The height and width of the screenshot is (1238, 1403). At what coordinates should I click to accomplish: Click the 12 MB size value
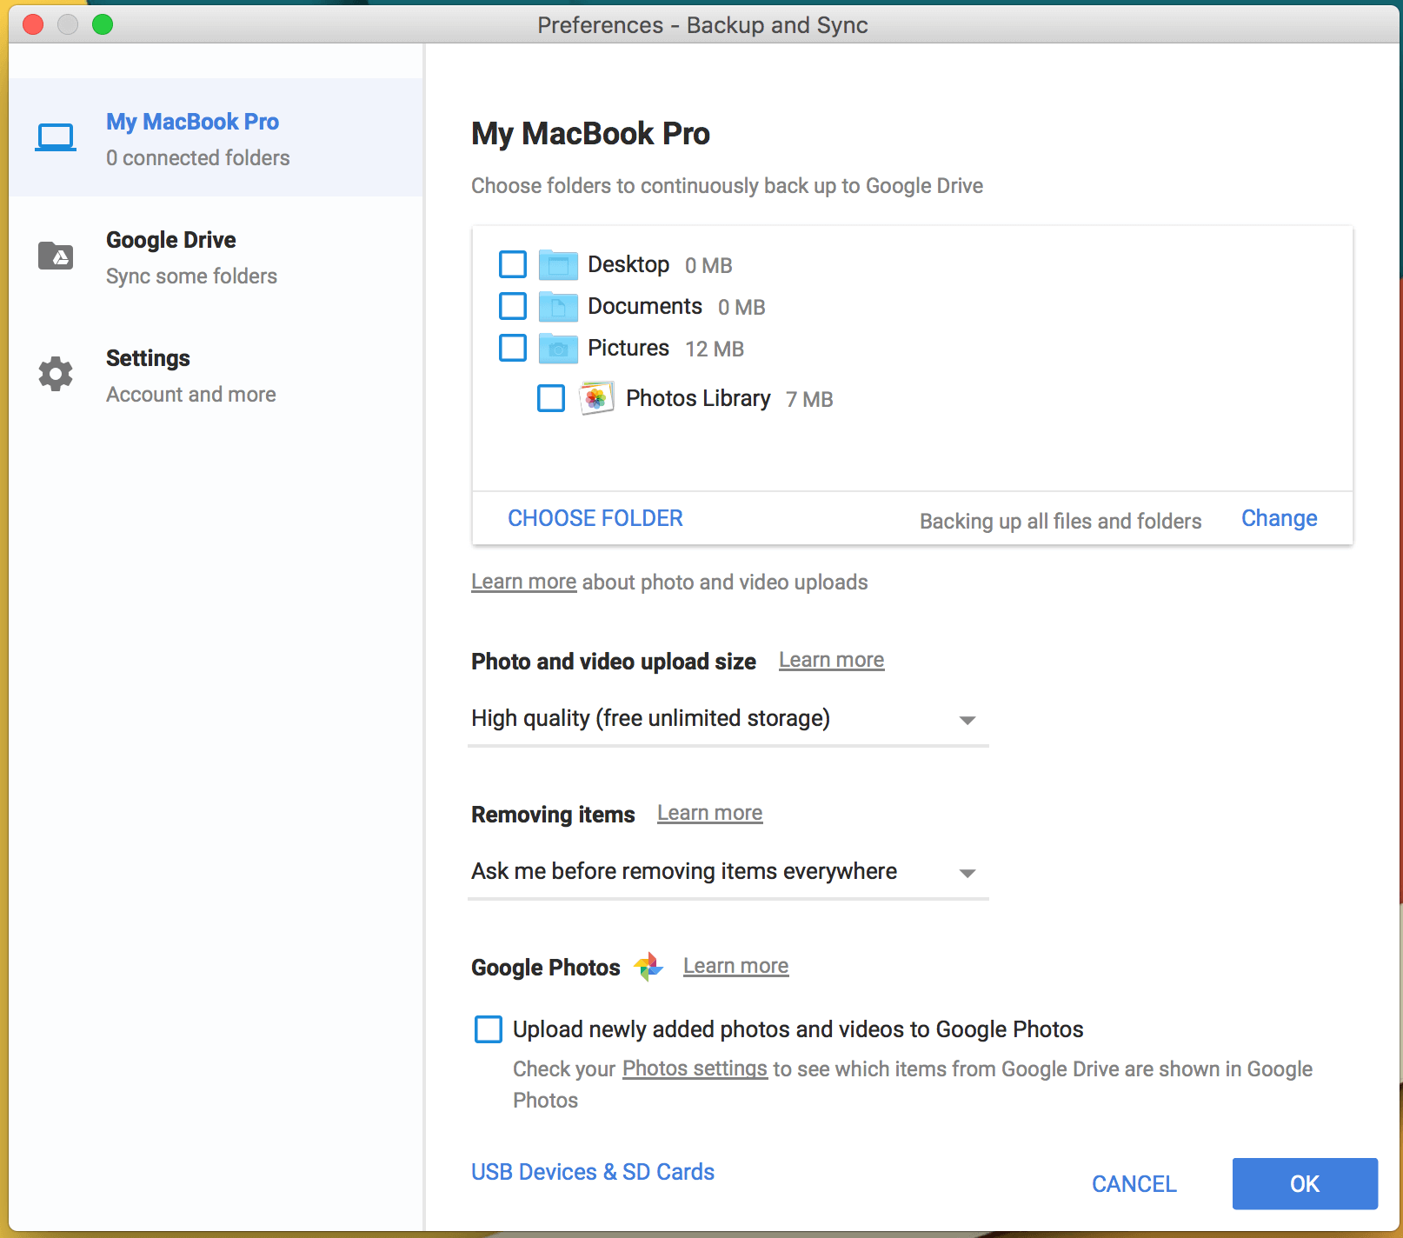tap(715, 349)
